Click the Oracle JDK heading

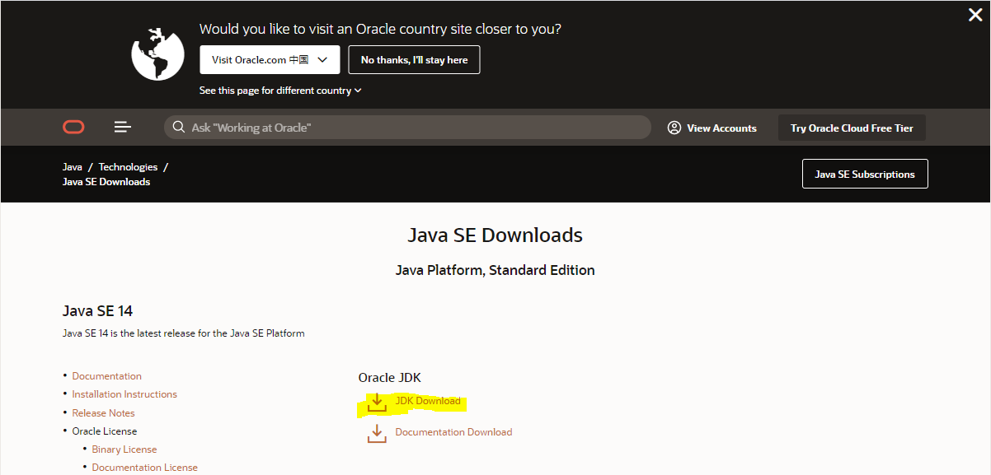pyautogui.click(x=389, y=378)
